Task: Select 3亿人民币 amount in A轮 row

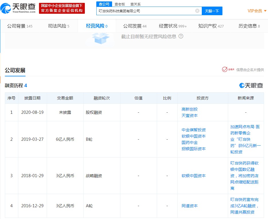Action: (65, 206)
